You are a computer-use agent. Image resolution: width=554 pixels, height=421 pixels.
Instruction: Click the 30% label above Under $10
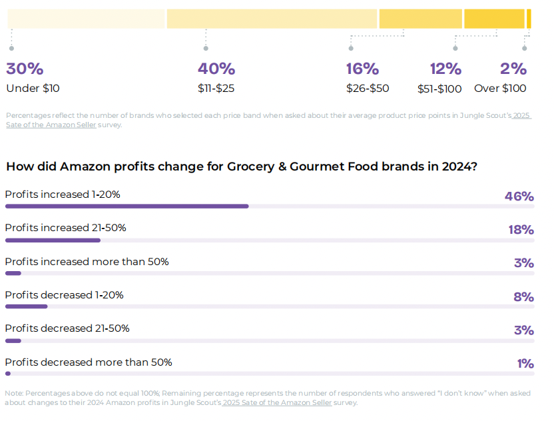(25, 69)
